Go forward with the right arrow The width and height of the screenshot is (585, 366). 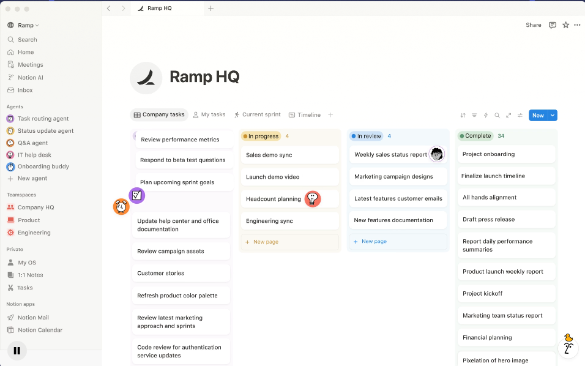123,8
